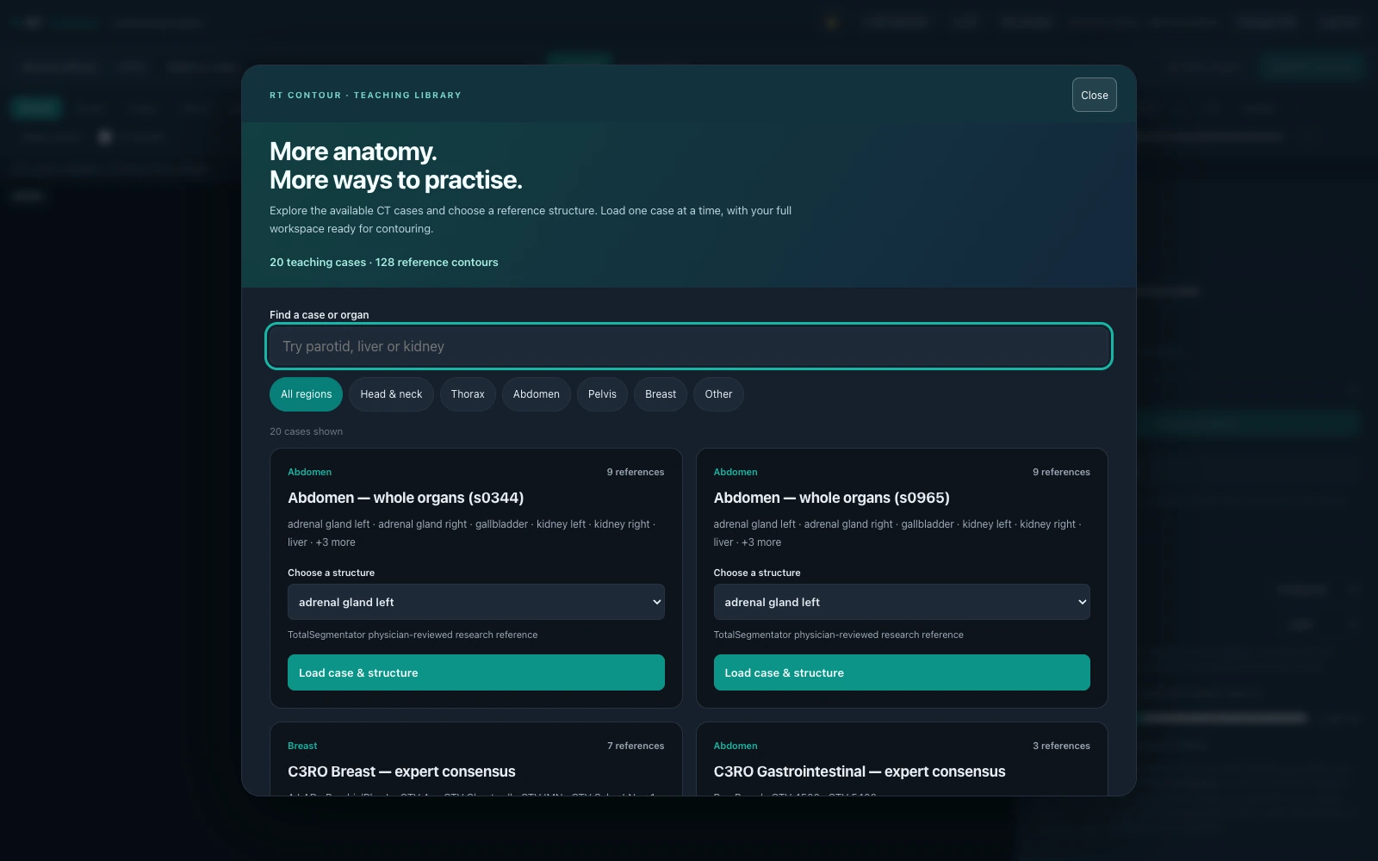Filter cases by Other region

click(718, 394)
